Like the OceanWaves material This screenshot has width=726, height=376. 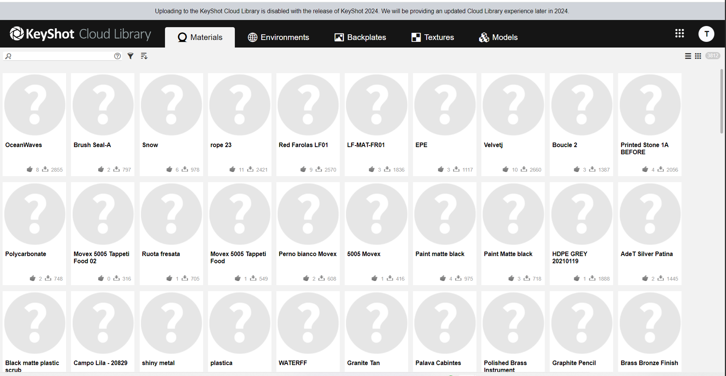29,169
